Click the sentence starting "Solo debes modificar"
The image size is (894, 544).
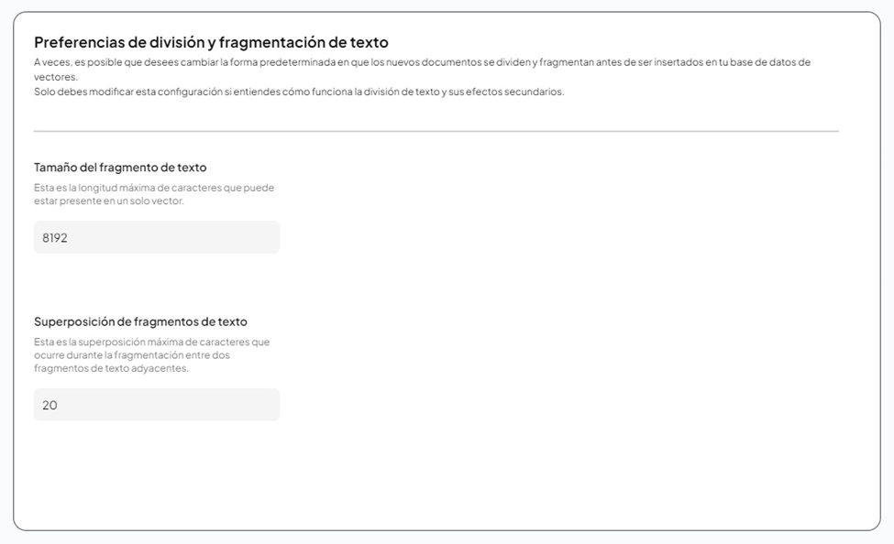[x=298, y=92]
